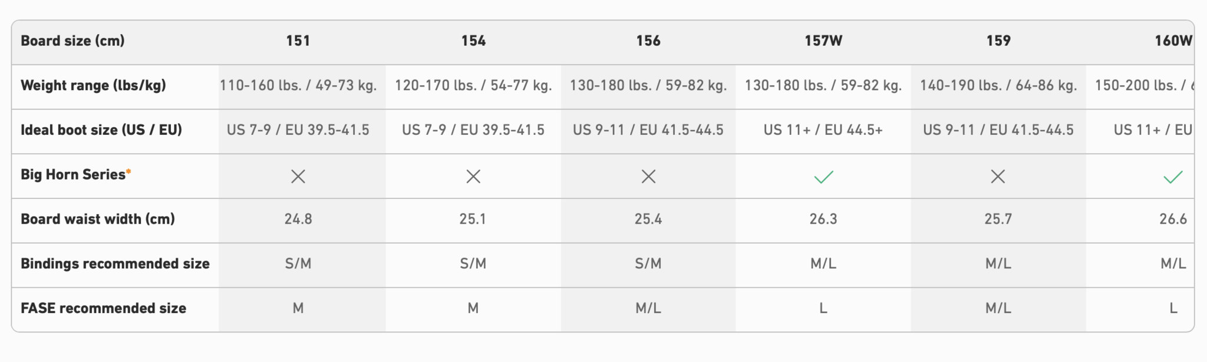The height and width of the screenshot is (362, 1207).
Task: Click the FASE recommended size row label
Action: pos(103,308)
